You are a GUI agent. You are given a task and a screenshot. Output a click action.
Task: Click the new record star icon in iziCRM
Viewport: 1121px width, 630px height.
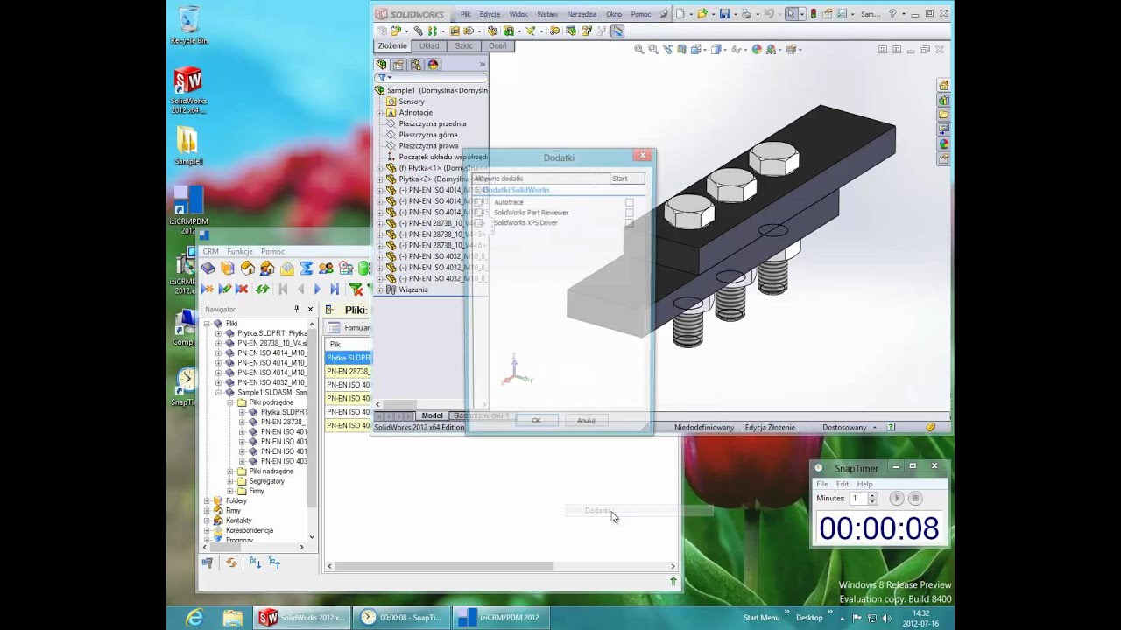208,289
